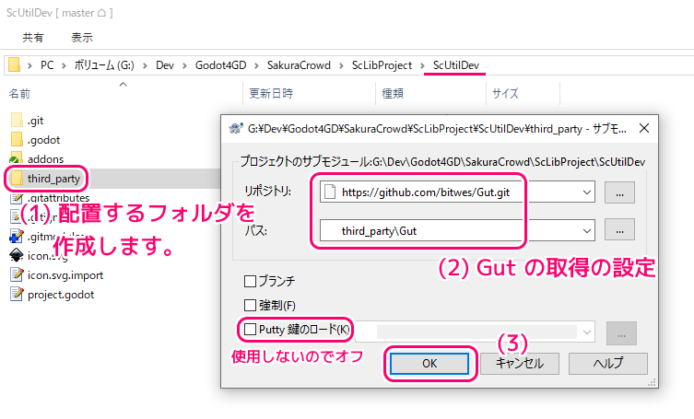Click browse button next to リポジトリ field
Image resolution: width=694 pixels, height=419 pixels.
coord(619,192)
